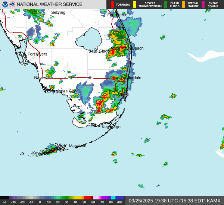Click the Key Largo map label
Screen dimensions: 224x205
tap(111, 127)
